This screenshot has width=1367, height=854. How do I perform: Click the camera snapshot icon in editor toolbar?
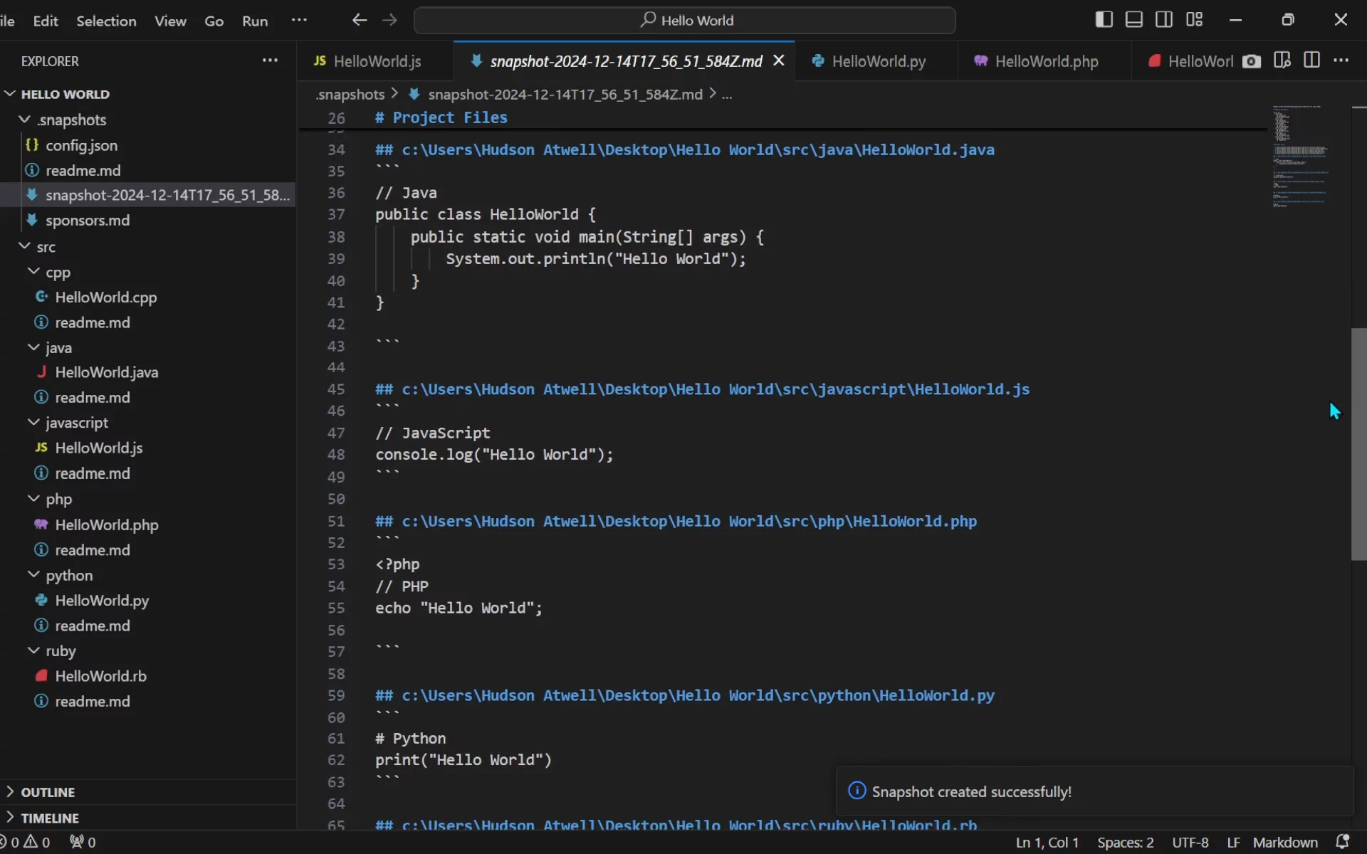1252,61
